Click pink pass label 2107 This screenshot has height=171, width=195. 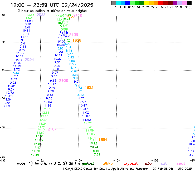tap(52, 129)
